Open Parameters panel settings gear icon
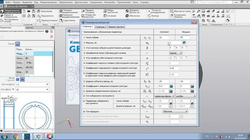 coord(53,28)
